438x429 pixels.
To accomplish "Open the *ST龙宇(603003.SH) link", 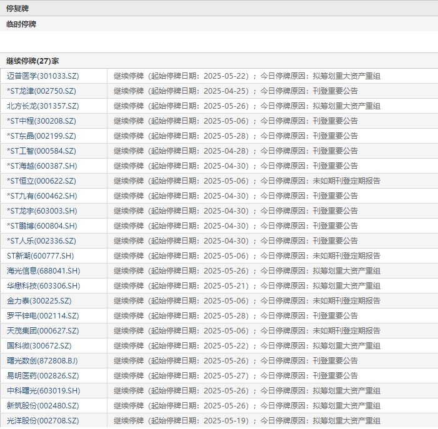I will click(x=42, y=210).
